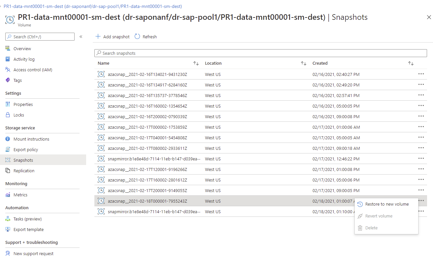The width and height of the screenshot is (433, 264).
Task: Select Revert volume in context menu
Action: 386,216
